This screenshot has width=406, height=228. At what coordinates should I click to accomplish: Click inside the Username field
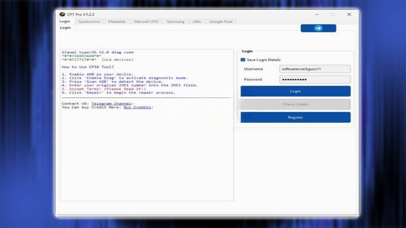pyautogui.click(x=315, y=69)
